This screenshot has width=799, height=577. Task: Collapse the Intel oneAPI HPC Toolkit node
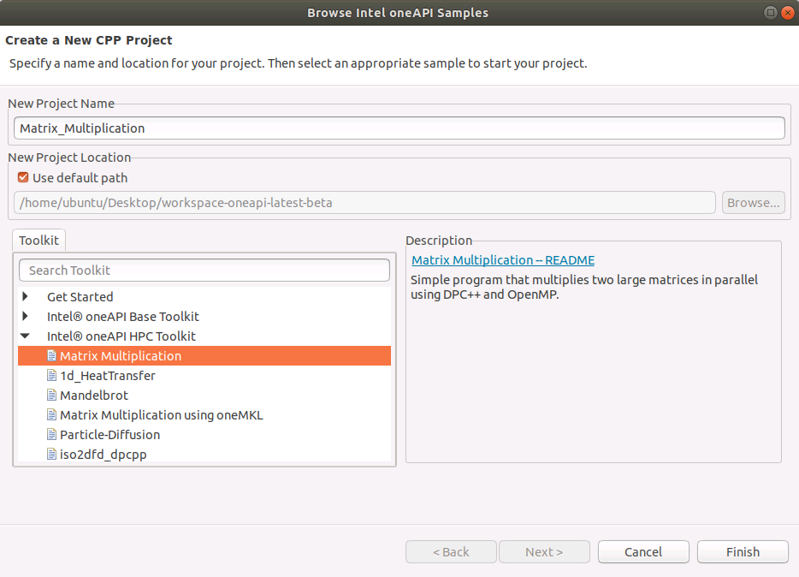point(25,336)
